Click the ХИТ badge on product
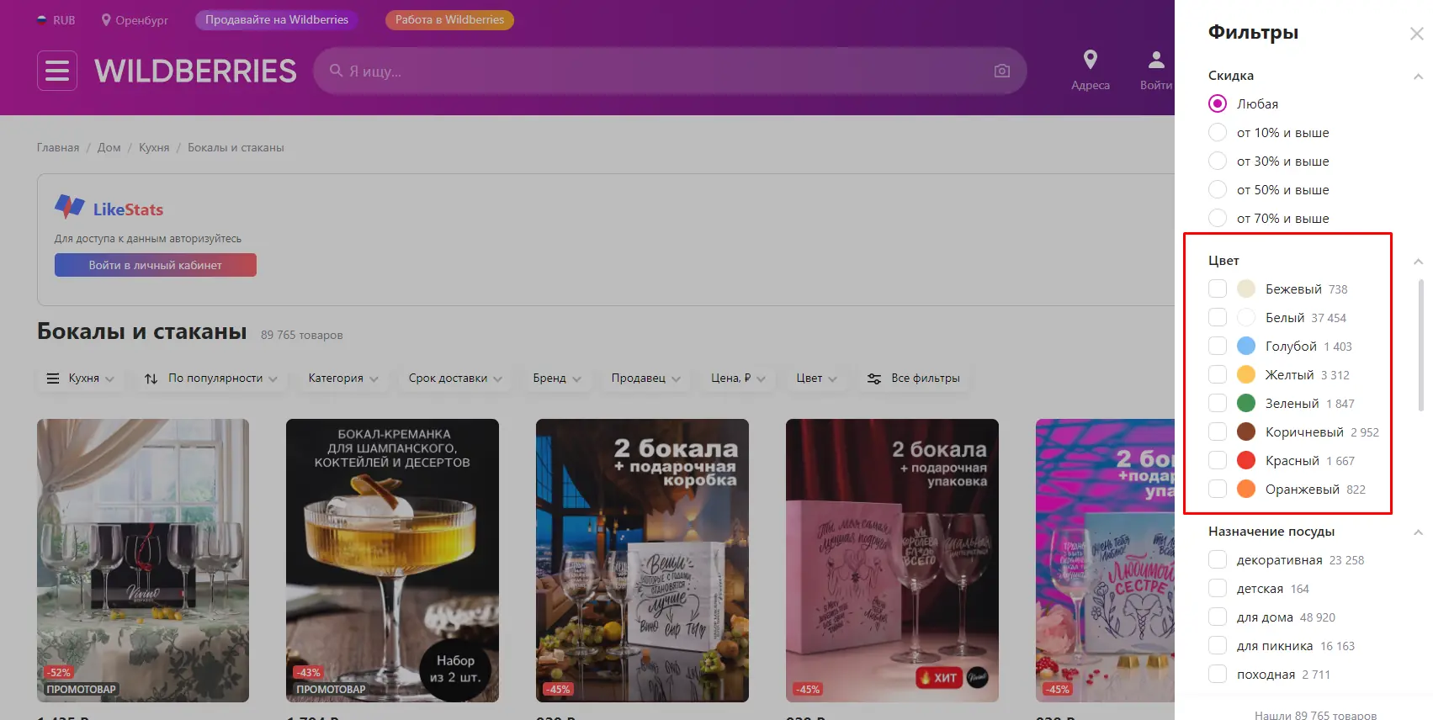This screenshot has width=1433, height=720. click(x=939, y=677)
